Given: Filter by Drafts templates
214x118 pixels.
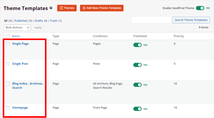Looking at the screenshot, I should (39, 21).
